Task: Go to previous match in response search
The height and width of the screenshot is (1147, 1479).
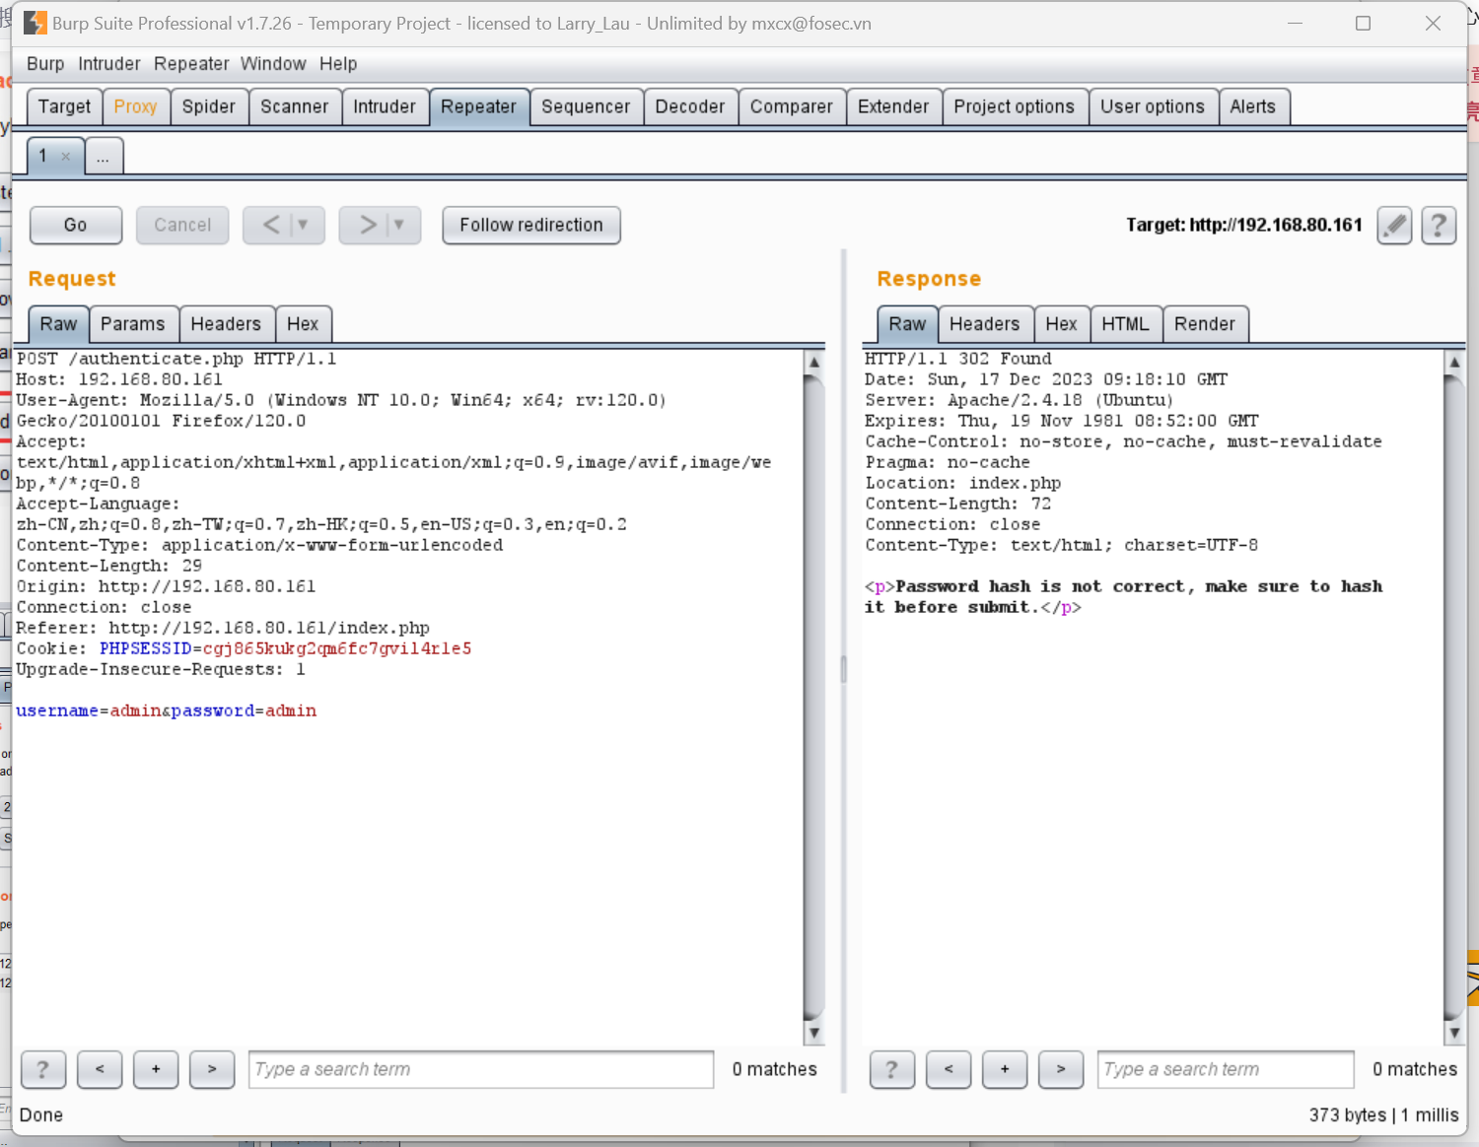Action: 949,1069
